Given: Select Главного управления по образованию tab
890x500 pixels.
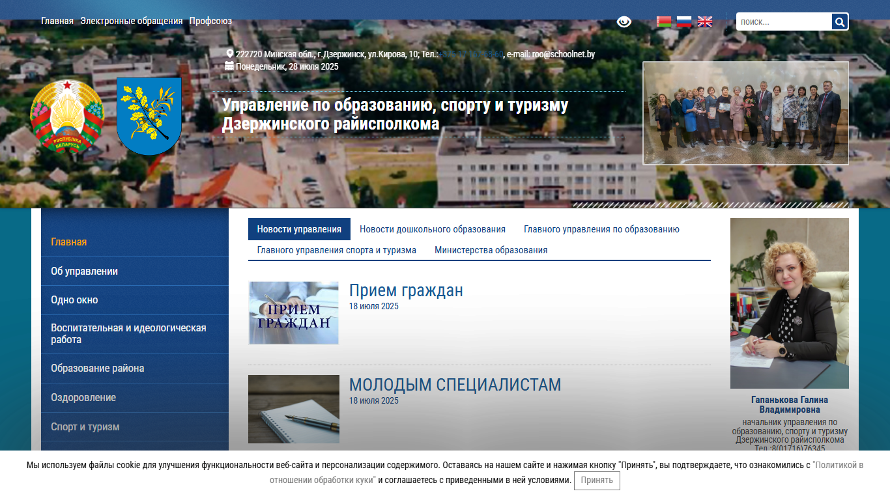Looking at the screenshot, I should [601, 229].
